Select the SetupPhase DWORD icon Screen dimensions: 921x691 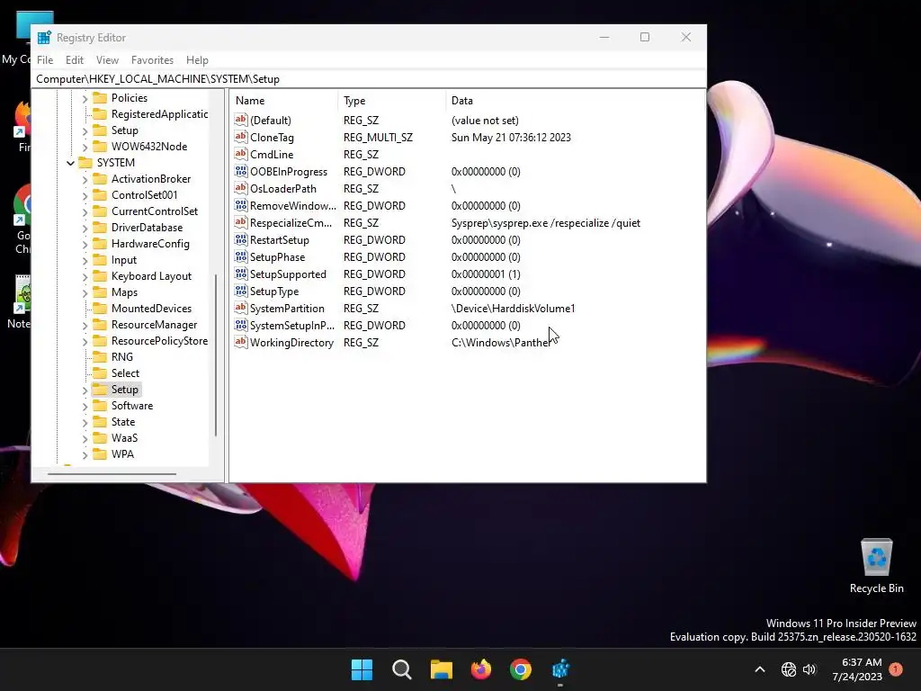pos(241,256)
